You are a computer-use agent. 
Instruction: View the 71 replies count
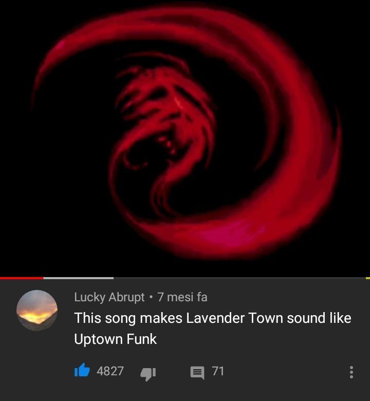pos(218,371)
